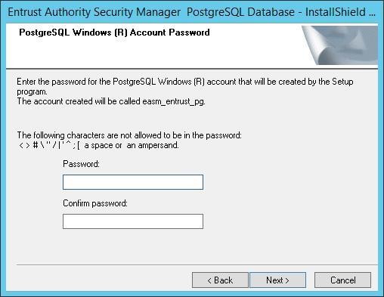Click the separator line above the buttons
This screenshot has width=384, height=297.
(197, 265)
